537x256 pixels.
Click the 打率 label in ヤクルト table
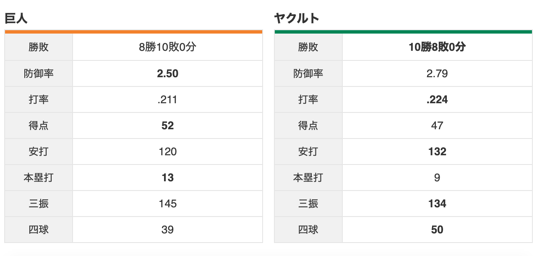(308, 100)
